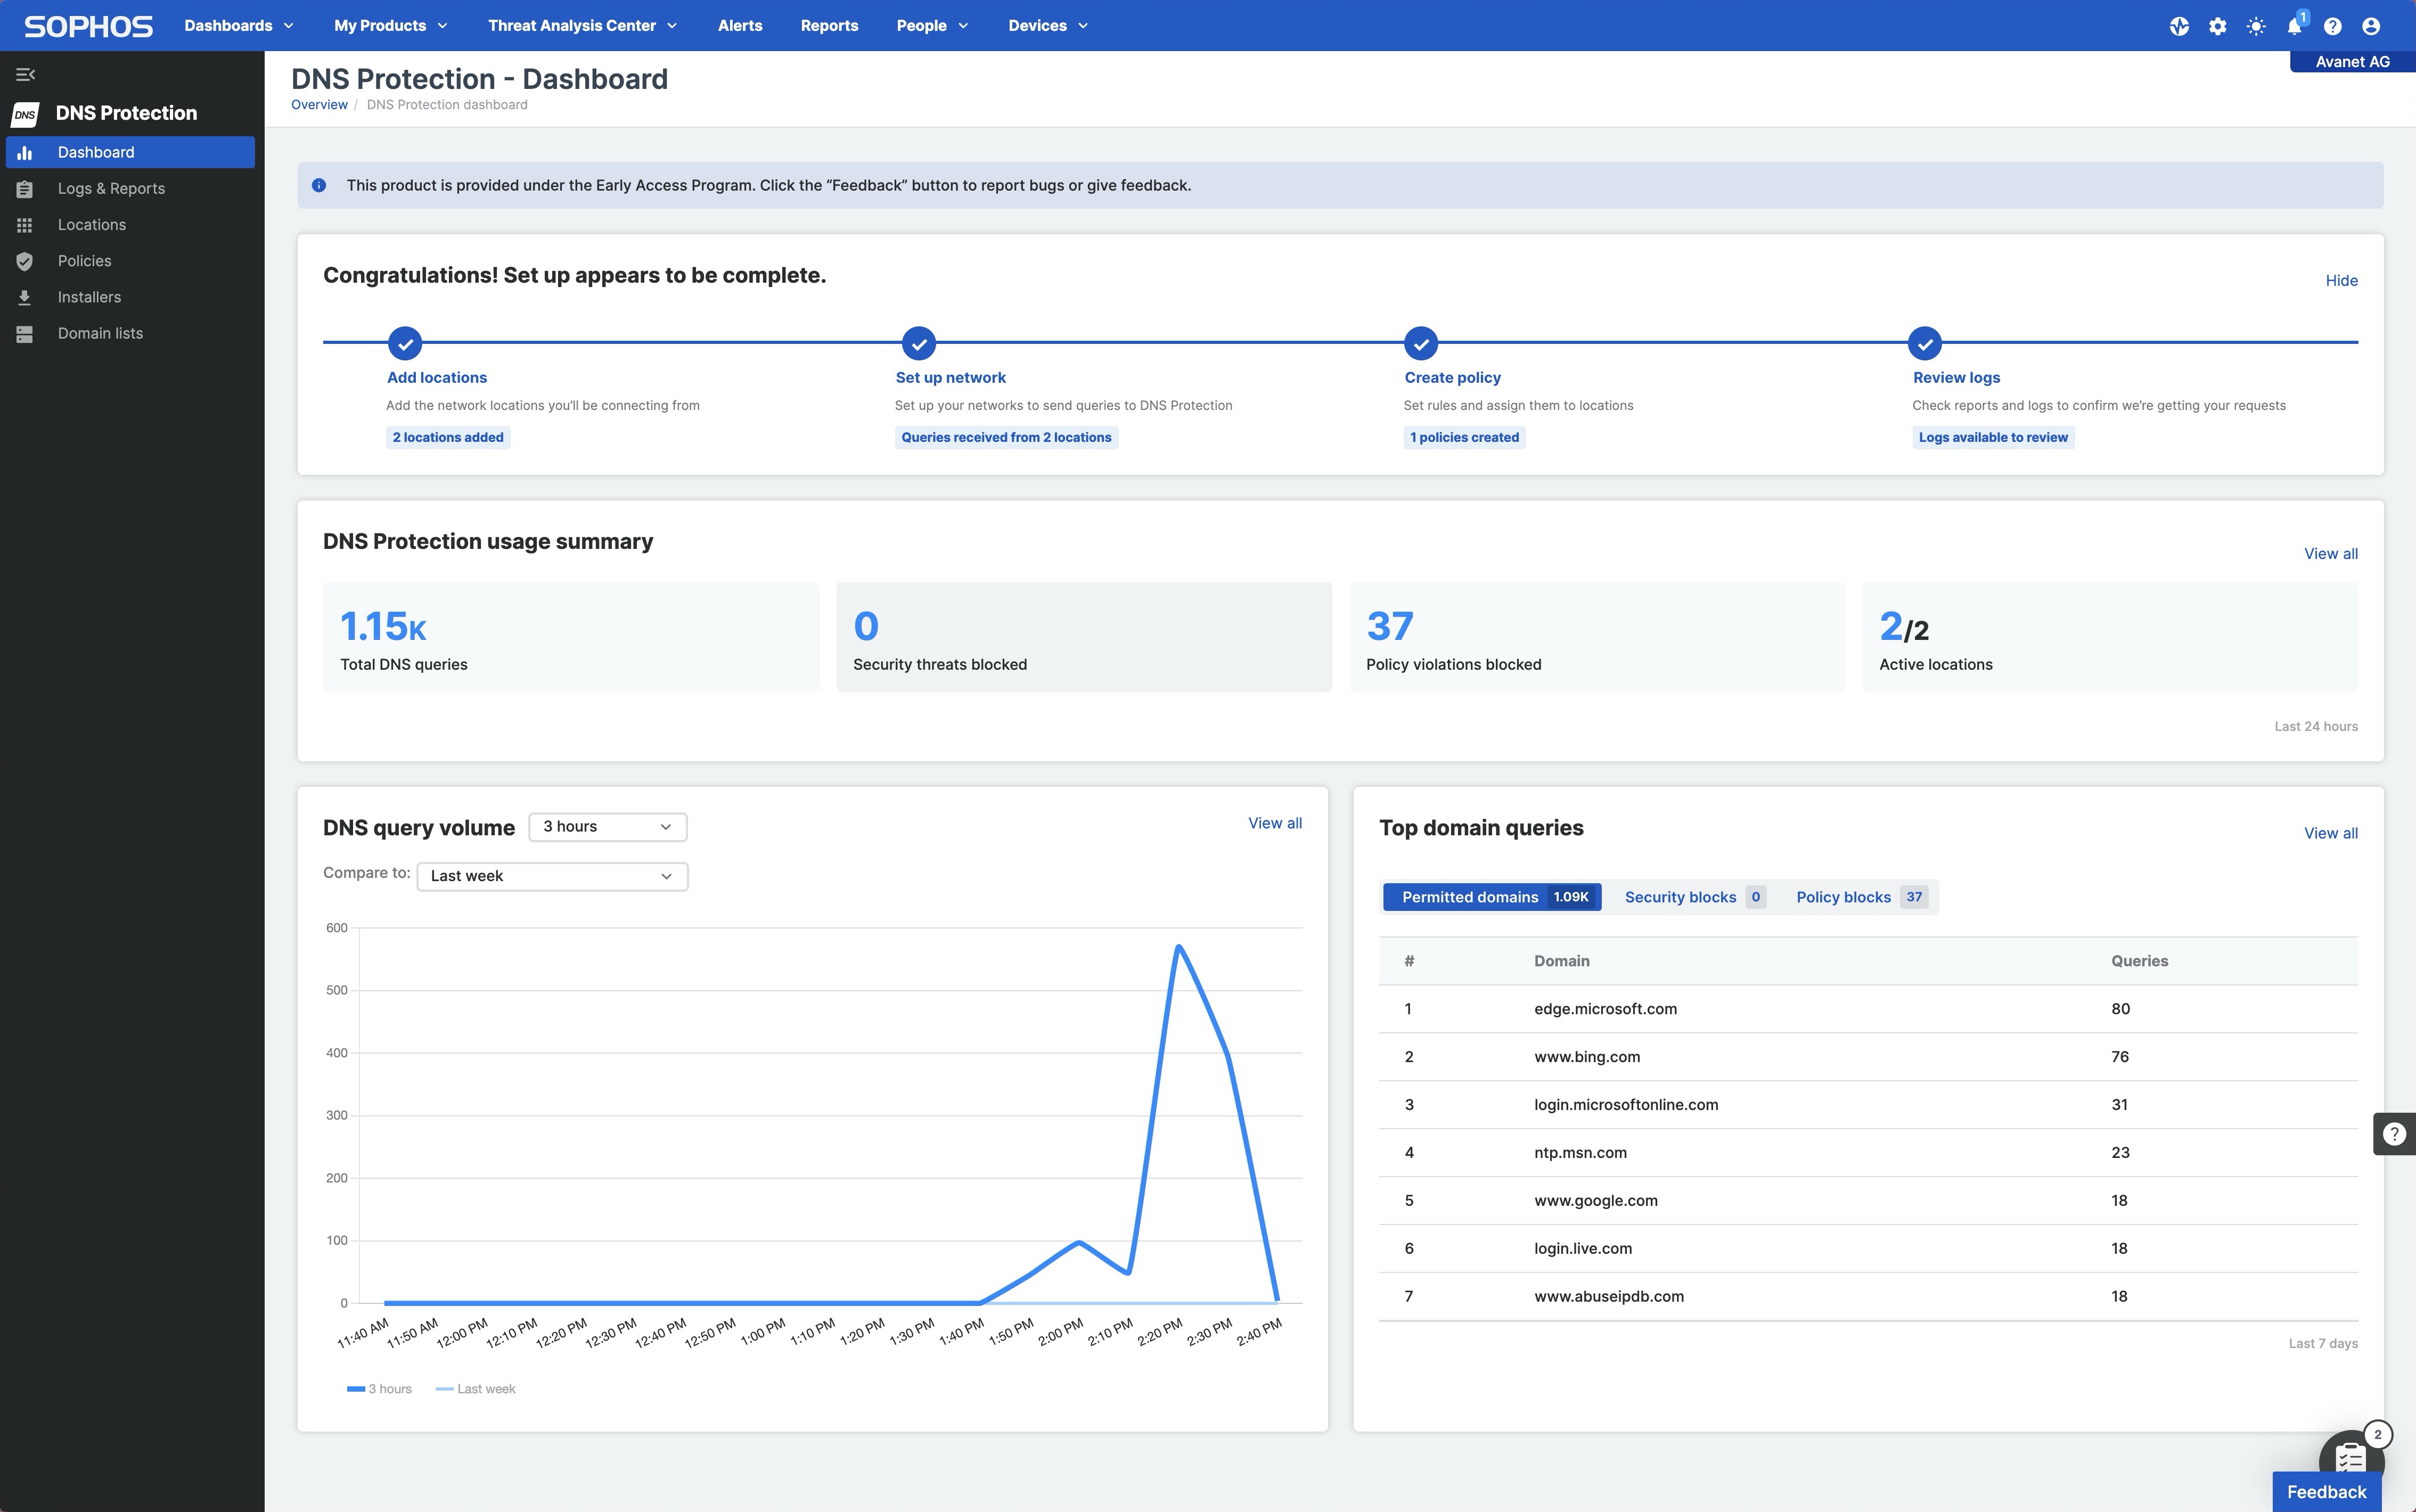Hide the setup completion panel

pyautogui.click(x=2341, y=281)
